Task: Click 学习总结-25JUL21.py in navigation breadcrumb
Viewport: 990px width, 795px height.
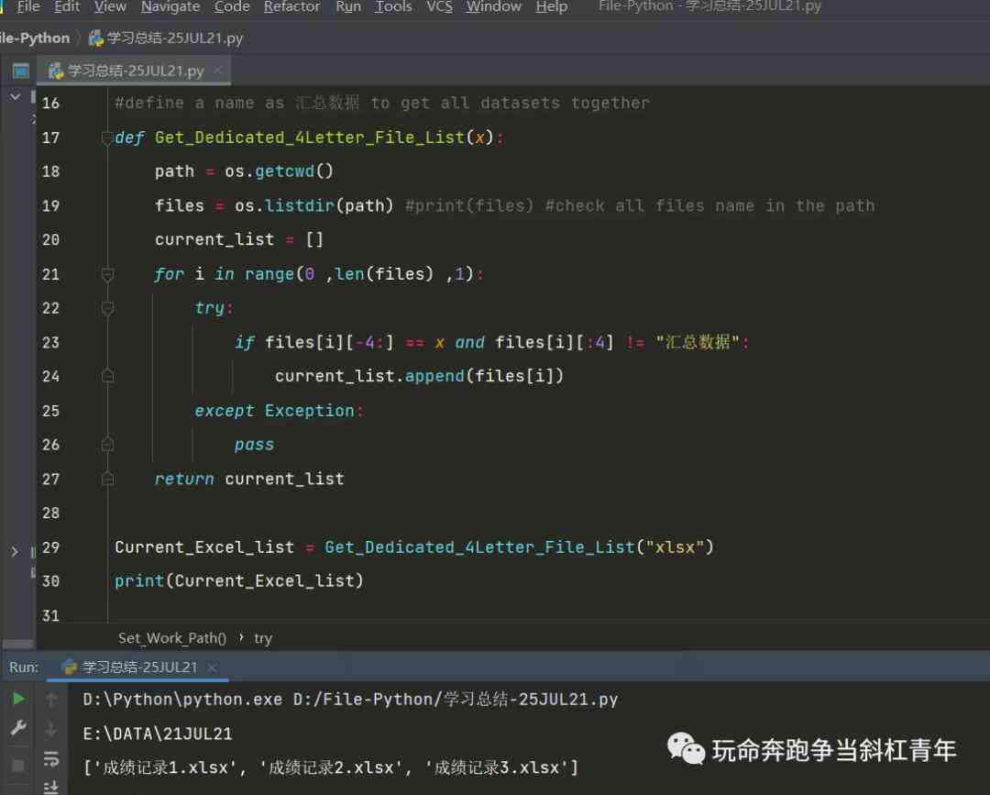Action: point(174,38)
